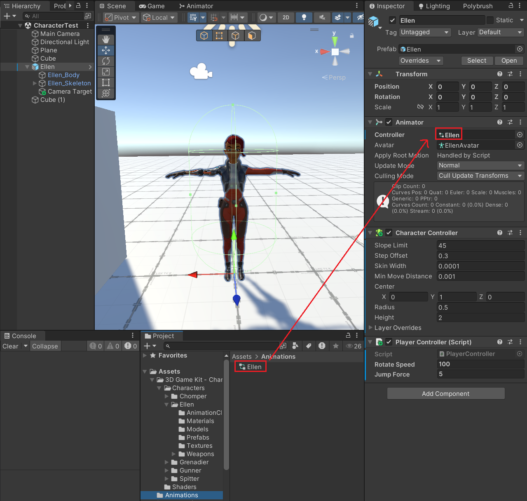527x501 pixels.
Task: Open Update Mode dropdown showing Normal
Action: [x=480, y=165]
